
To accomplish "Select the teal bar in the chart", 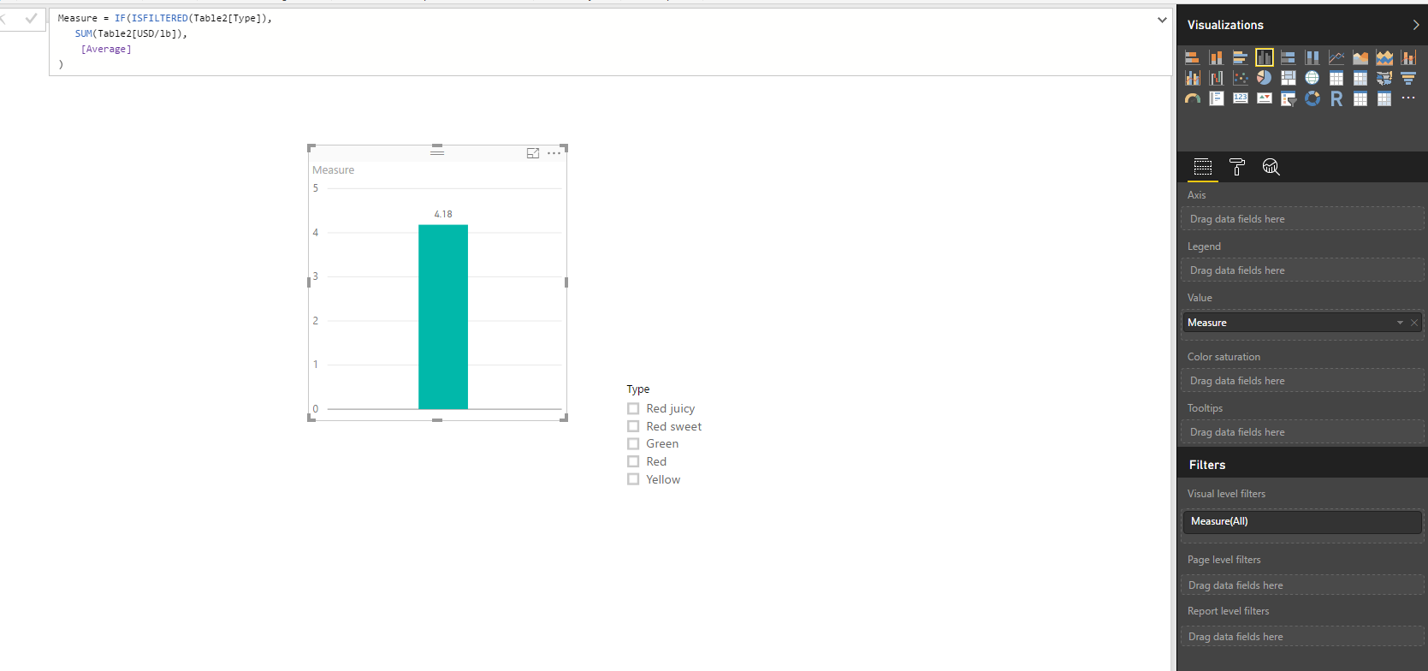I will tap(443, 317).
